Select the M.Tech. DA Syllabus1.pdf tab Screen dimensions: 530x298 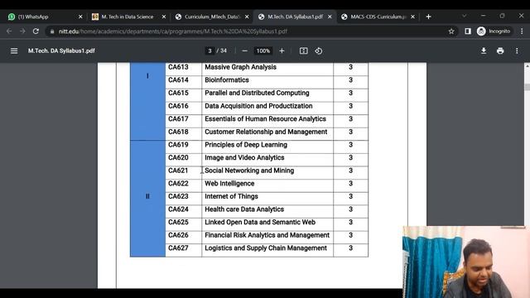coord(295,17)
